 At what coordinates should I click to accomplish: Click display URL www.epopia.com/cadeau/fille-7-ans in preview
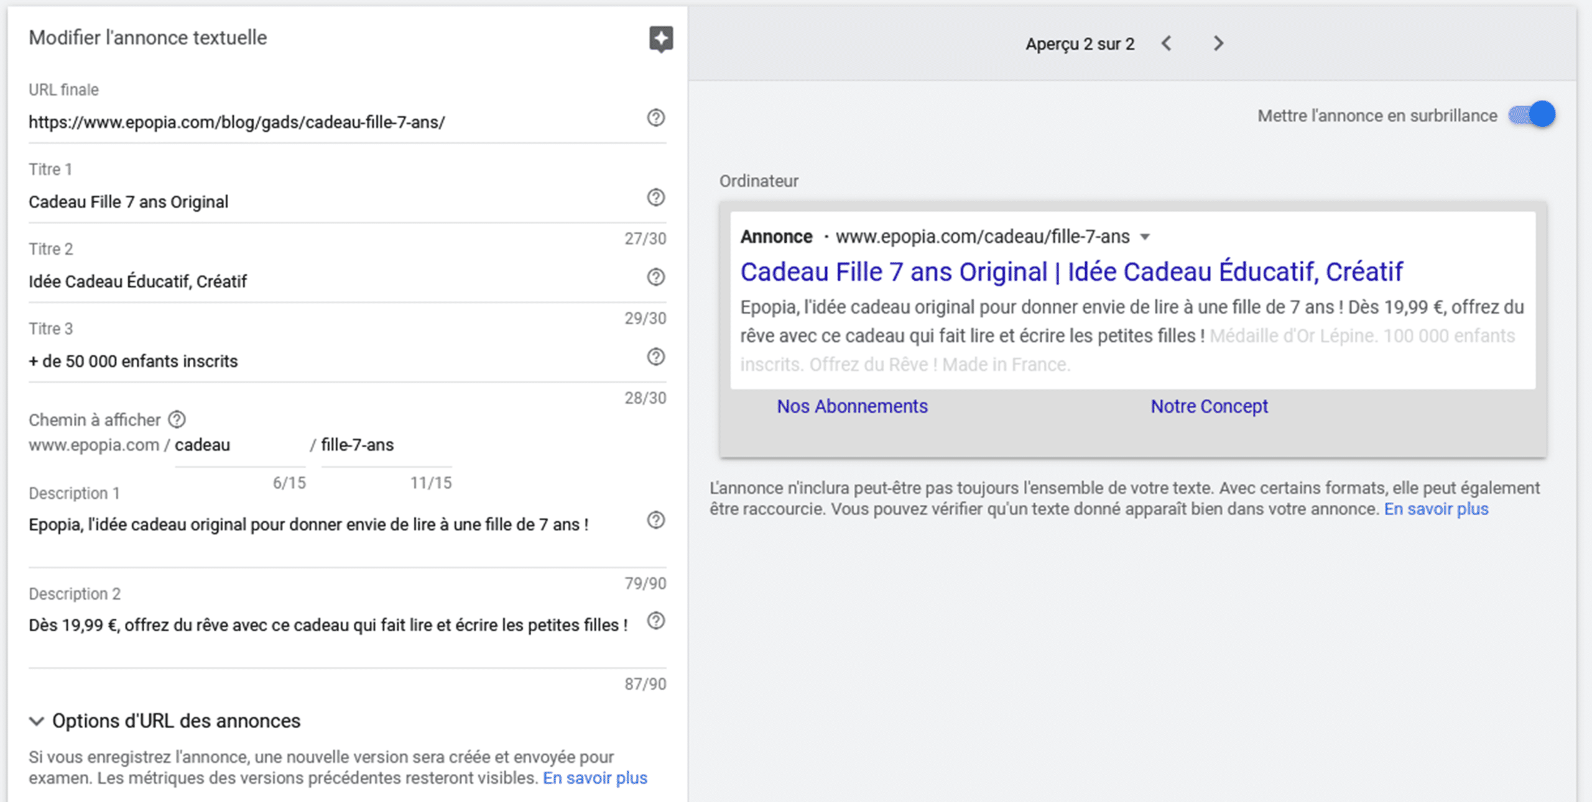[983, 237]
